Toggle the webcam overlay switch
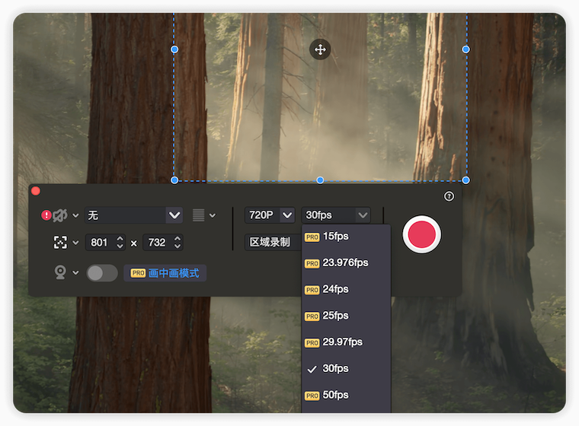This screenshot has width=579, height=426. pos(102,273)
